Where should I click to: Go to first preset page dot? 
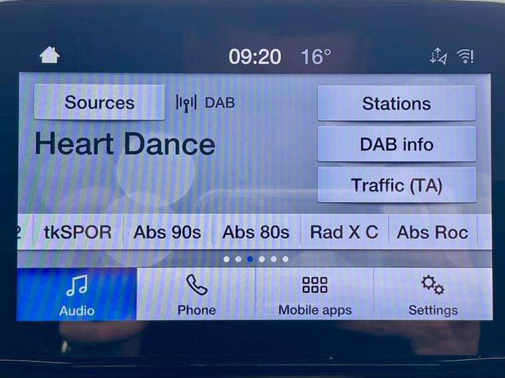click(x=226, y=259)
